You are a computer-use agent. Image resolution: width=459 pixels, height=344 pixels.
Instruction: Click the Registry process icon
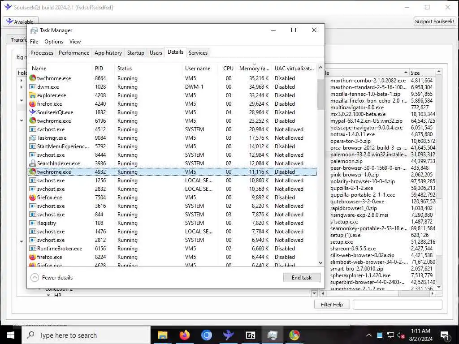32,223
